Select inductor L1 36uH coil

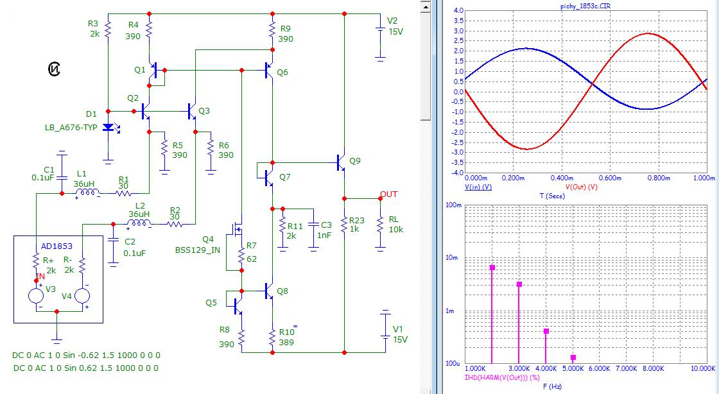pyautogui.click(x=86, y=192)
